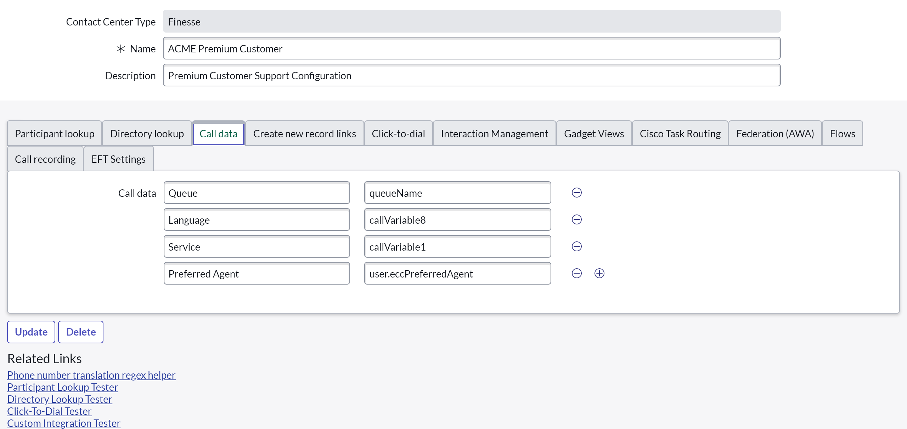Select the Click-to-dial tab

pos(398,133)
